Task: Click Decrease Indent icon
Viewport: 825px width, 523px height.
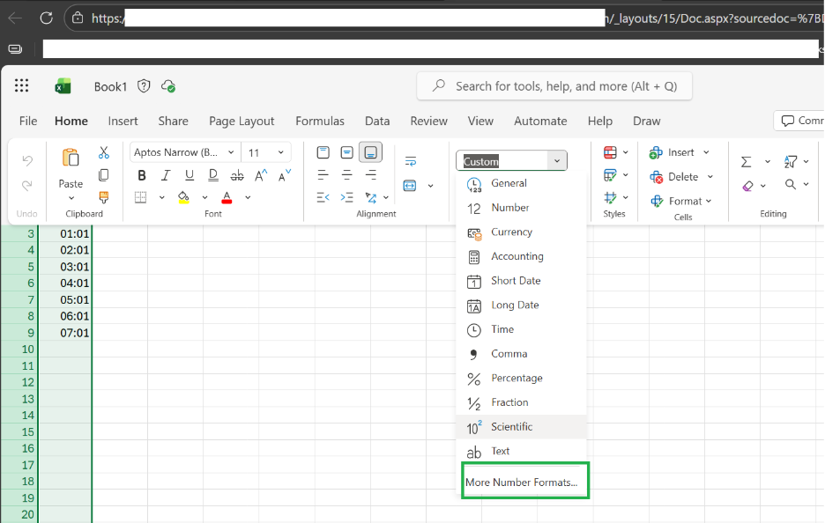Action: pos(323,197)
